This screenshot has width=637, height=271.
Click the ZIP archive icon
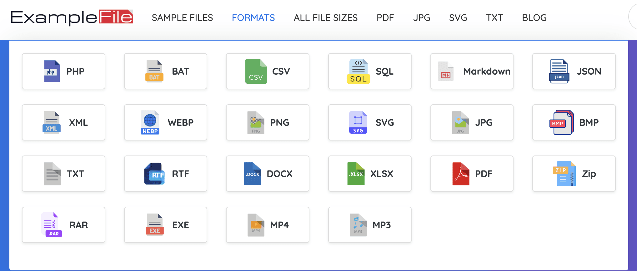point(564,174)
